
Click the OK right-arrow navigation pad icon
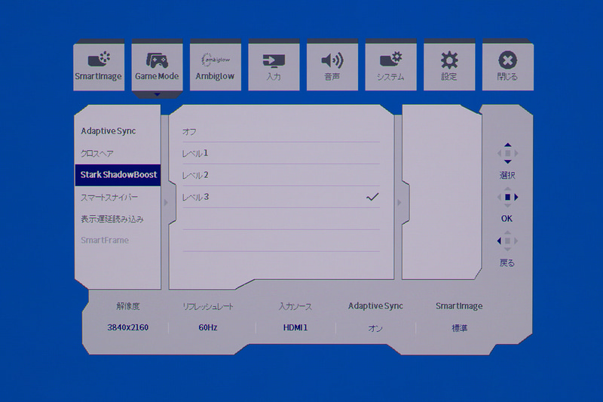tap(507, 197)
